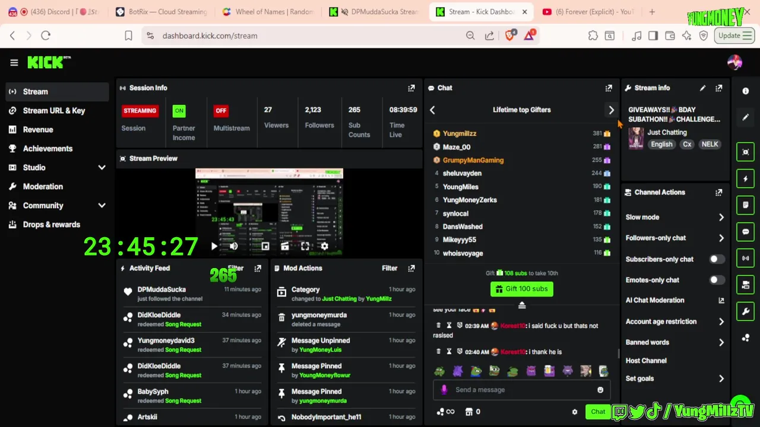The height and width of the screenshot is (427, 760).
Task: Toggle Emotes-only chat
Action: point(717,280)
